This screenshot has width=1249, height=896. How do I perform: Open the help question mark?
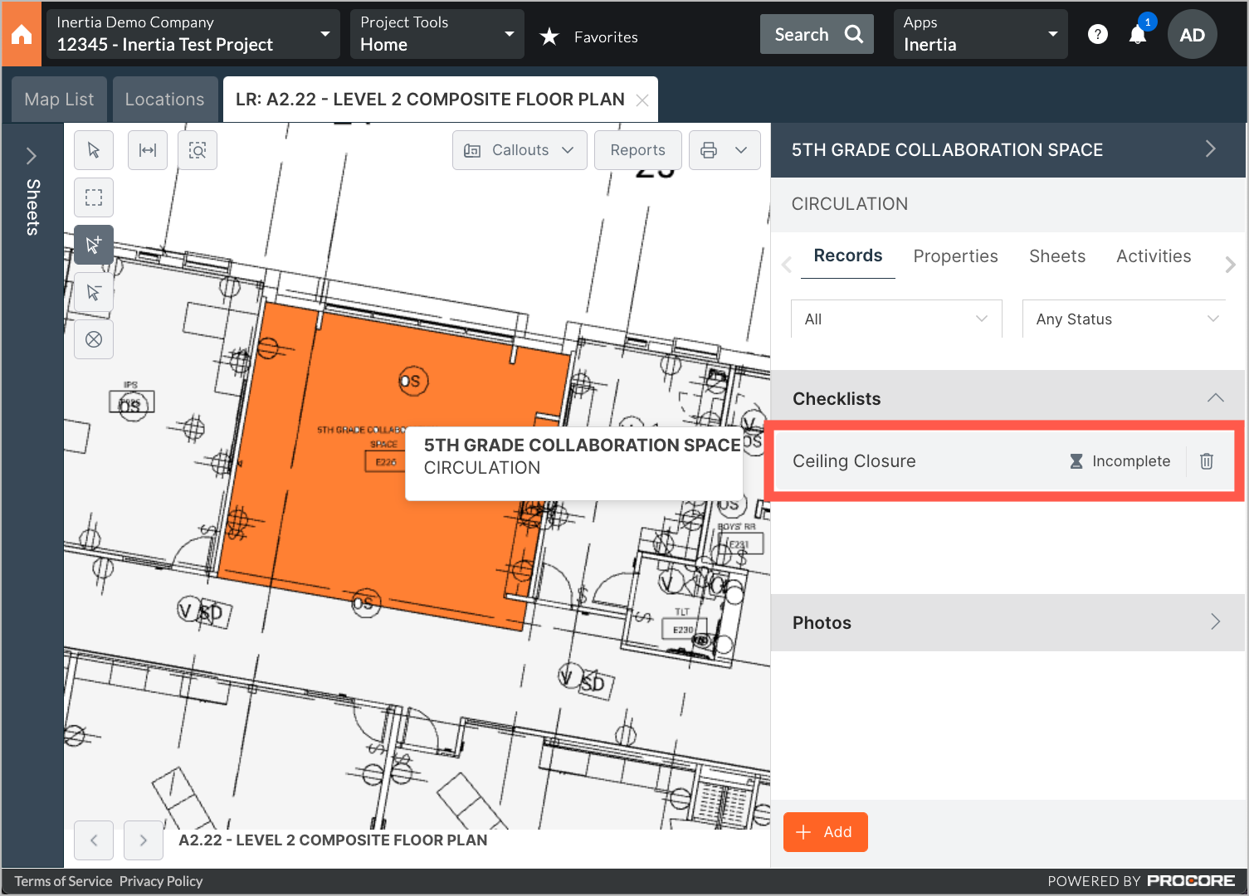tap(1097, 34)
